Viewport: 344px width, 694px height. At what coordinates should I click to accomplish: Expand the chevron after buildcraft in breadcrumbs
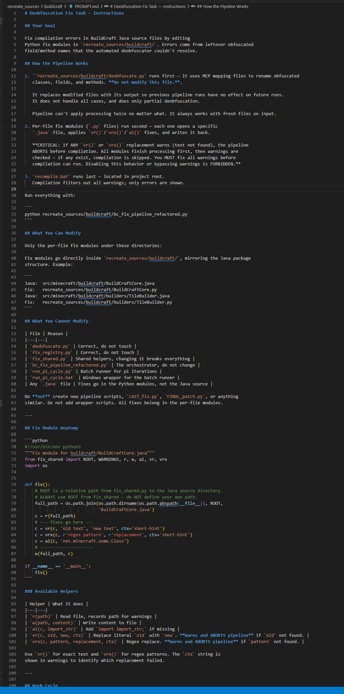point(65,6)
